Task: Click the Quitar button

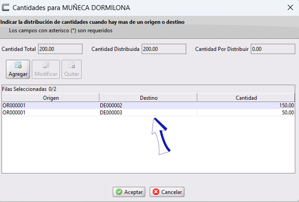Action: click(x=72, y=69)
